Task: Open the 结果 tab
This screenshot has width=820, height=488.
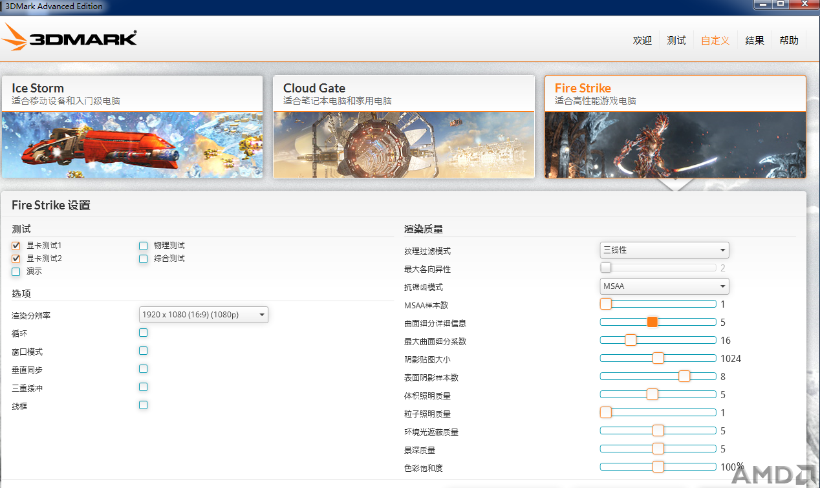Action: pos(755,40)
